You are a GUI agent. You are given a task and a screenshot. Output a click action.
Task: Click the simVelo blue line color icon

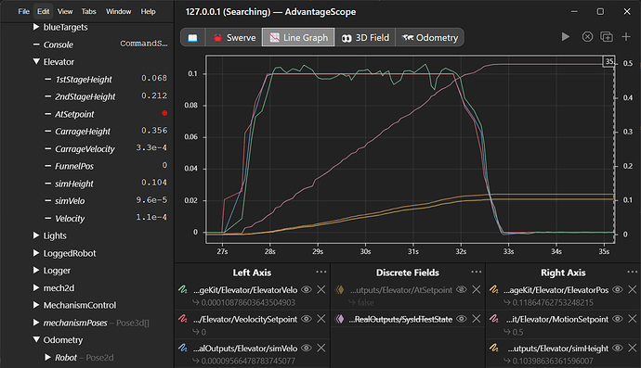pos(183,348)
